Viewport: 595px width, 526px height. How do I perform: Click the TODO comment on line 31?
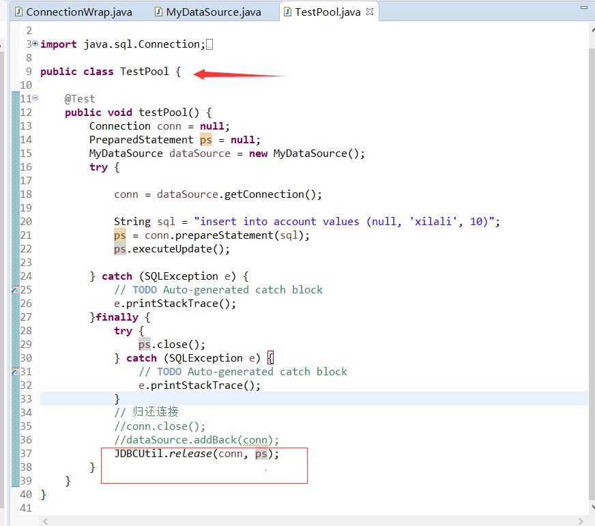coord(243,372)
